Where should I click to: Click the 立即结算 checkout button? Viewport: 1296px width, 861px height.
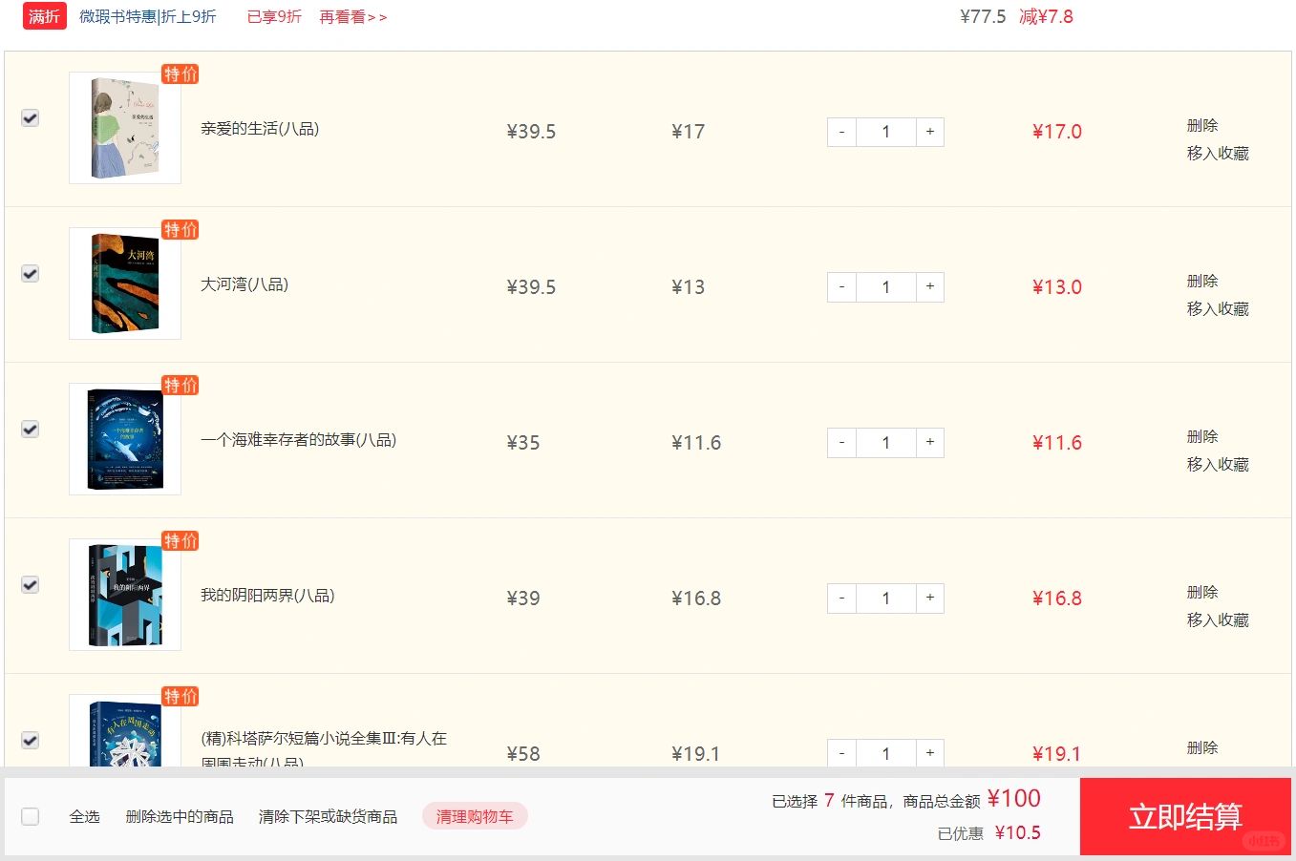[x=1185, y=816]
